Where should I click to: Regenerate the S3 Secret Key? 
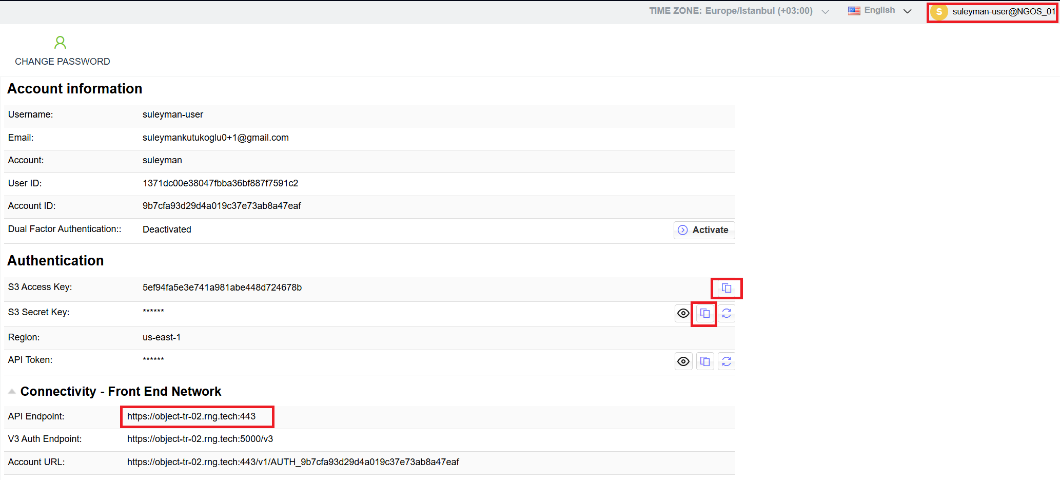727,313
